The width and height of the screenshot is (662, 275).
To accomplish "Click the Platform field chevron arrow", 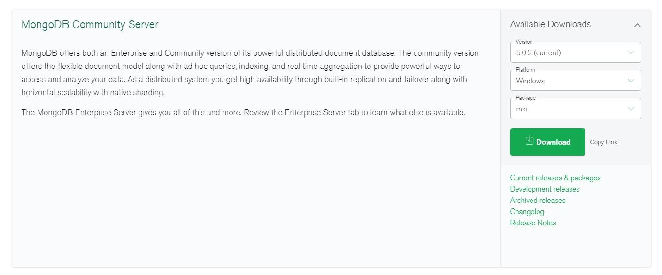I will click(x=631, y=80).
